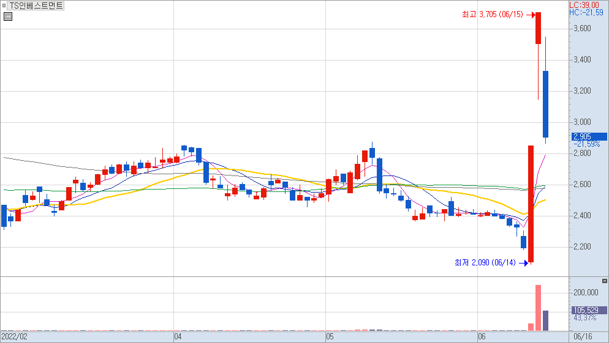Click the 200,000 volume axis label
The width and height of the screenshot is (609, 343).
tap(586, 293)
